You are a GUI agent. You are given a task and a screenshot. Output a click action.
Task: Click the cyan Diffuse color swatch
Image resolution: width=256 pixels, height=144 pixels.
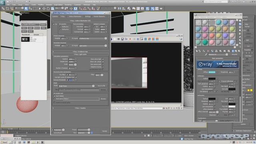point(212,72)
